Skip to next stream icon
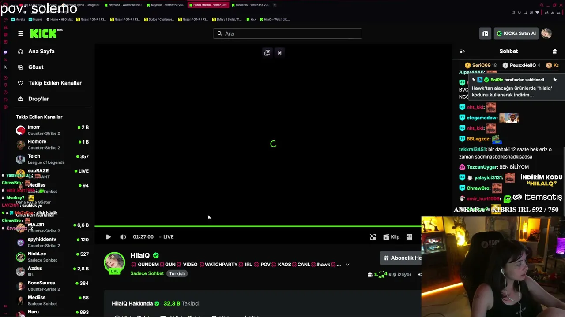The image size is (565, 317). tap(279, 52)
